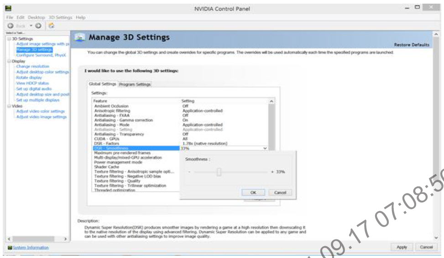Select Antialiasing - Transparency row
The width and height of the screenshot is (444, 258).
pos(180,134)
